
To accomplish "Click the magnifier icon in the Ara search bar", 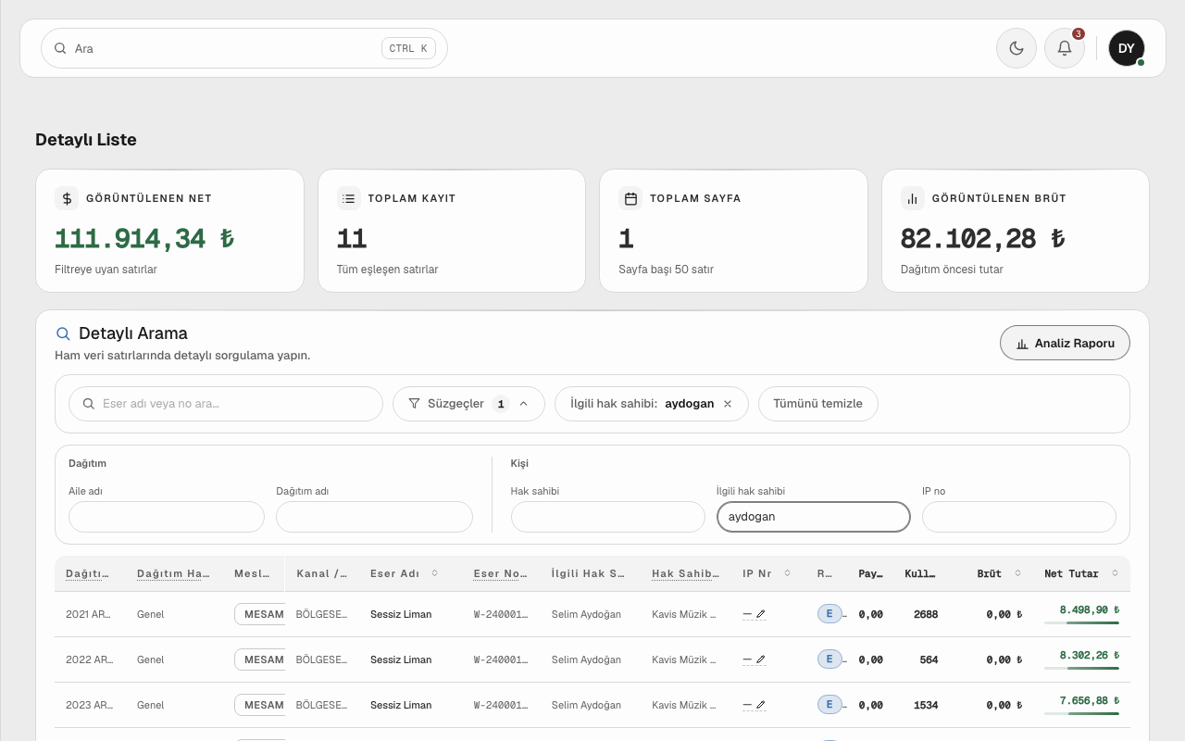I will [60, 48].
